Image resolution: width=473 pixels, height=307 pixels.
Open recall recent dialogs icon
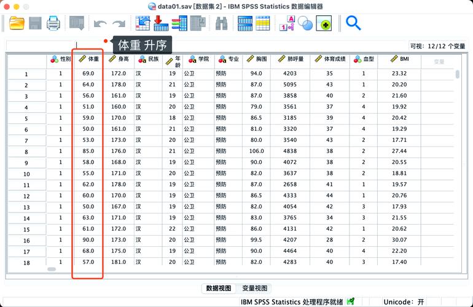77,23
